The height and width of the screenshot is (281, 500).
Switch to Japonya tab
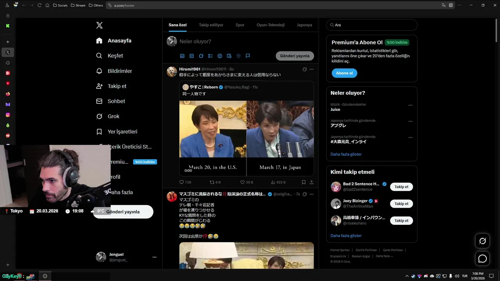[304, 25]
